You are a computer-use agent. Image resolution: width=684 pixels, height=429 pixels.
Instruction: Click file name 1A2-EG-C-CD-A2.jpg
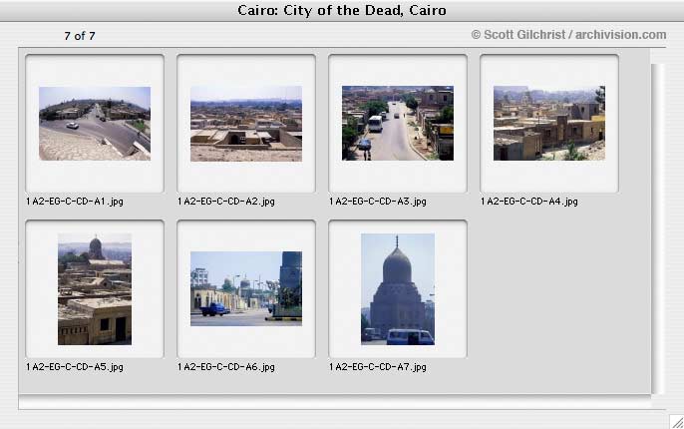point(226,202)
